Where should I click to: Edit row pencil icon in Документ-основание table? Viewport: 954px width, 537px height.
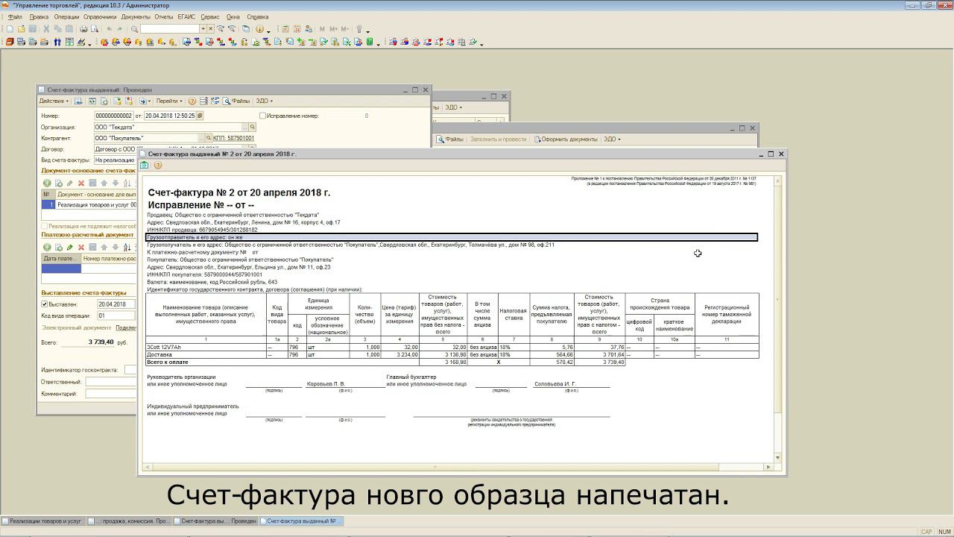coord(70,183)
